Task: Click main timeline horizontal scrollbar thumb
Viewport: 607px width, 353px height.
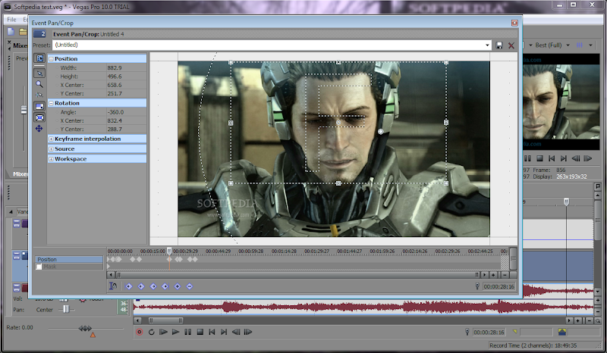Action: [165, 320]
